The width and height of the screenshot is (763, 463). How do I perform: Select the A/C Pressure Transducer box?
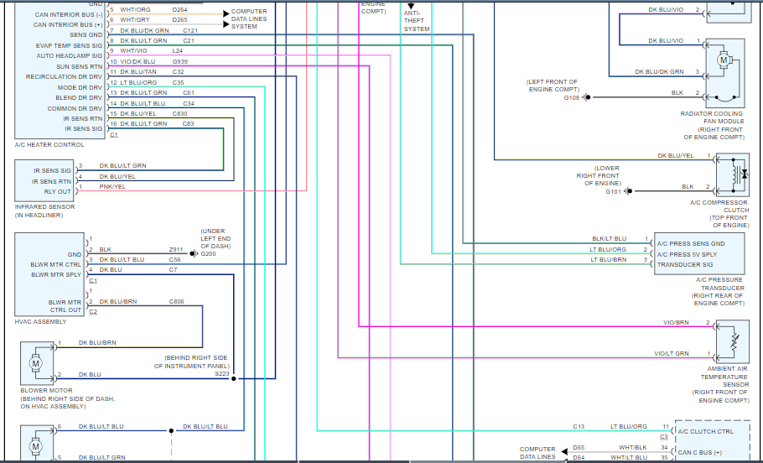point(699,253)
